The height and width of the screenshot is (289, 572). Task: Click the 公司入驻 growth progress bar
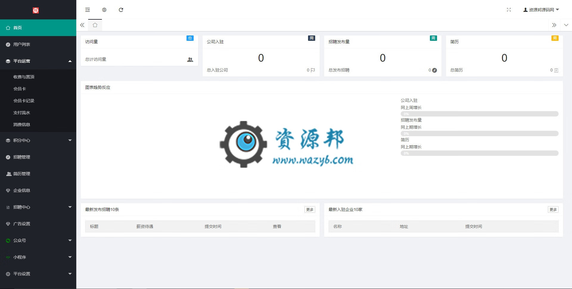coord(479,114)
